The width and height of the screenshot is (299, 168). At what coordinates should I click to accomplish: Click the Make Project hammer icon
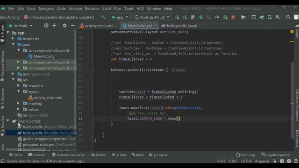103,17
